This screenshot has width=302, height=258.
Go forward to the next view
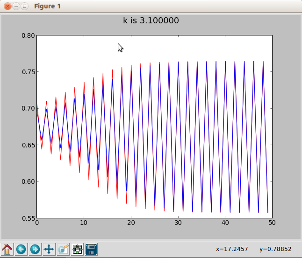(x=35, y=249)
